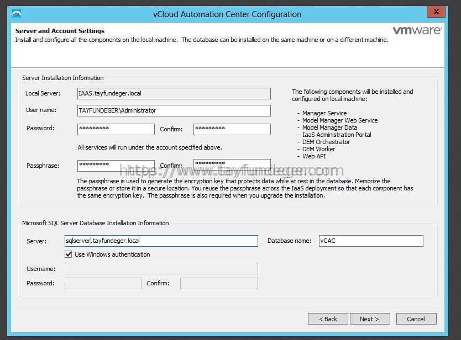
Task: Click the 'Database name:' label
Action: (x=289, y=241)
